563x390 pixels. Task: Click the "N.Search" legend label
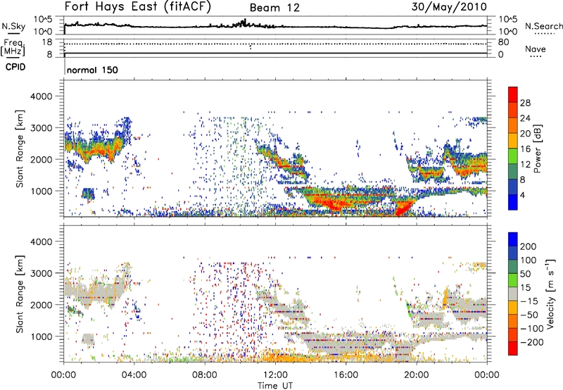click(x=543, y=26)
